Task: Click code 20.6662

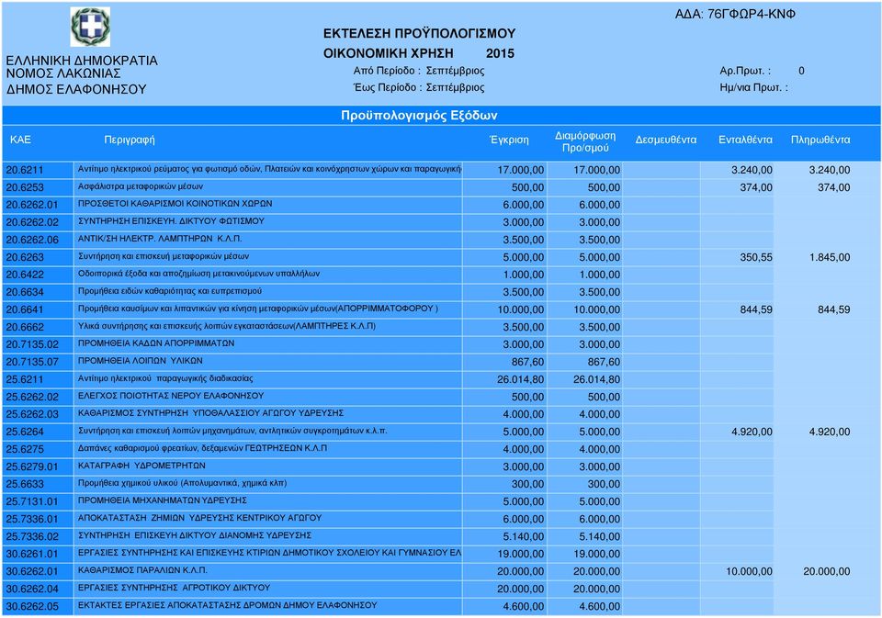Action: point(25,327)
